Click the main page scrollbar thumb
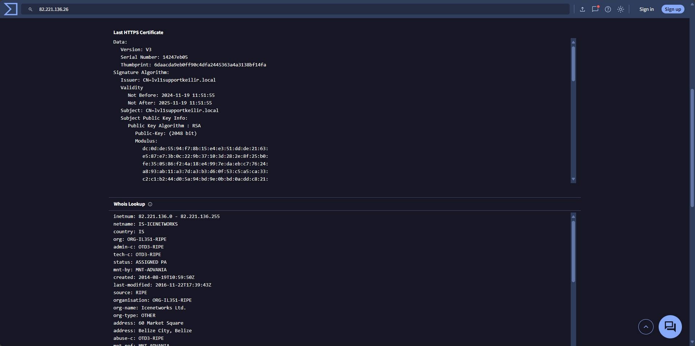695x346 pixels. (x=692, y=148)
